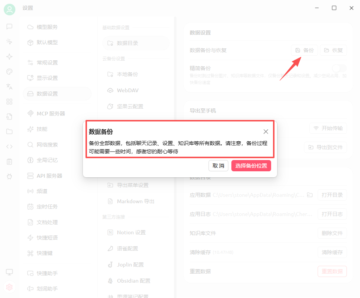Viewport: 360px width, 298px height.
Task: Click the 数据备份 dialog title text
Action: pos(101,132)
